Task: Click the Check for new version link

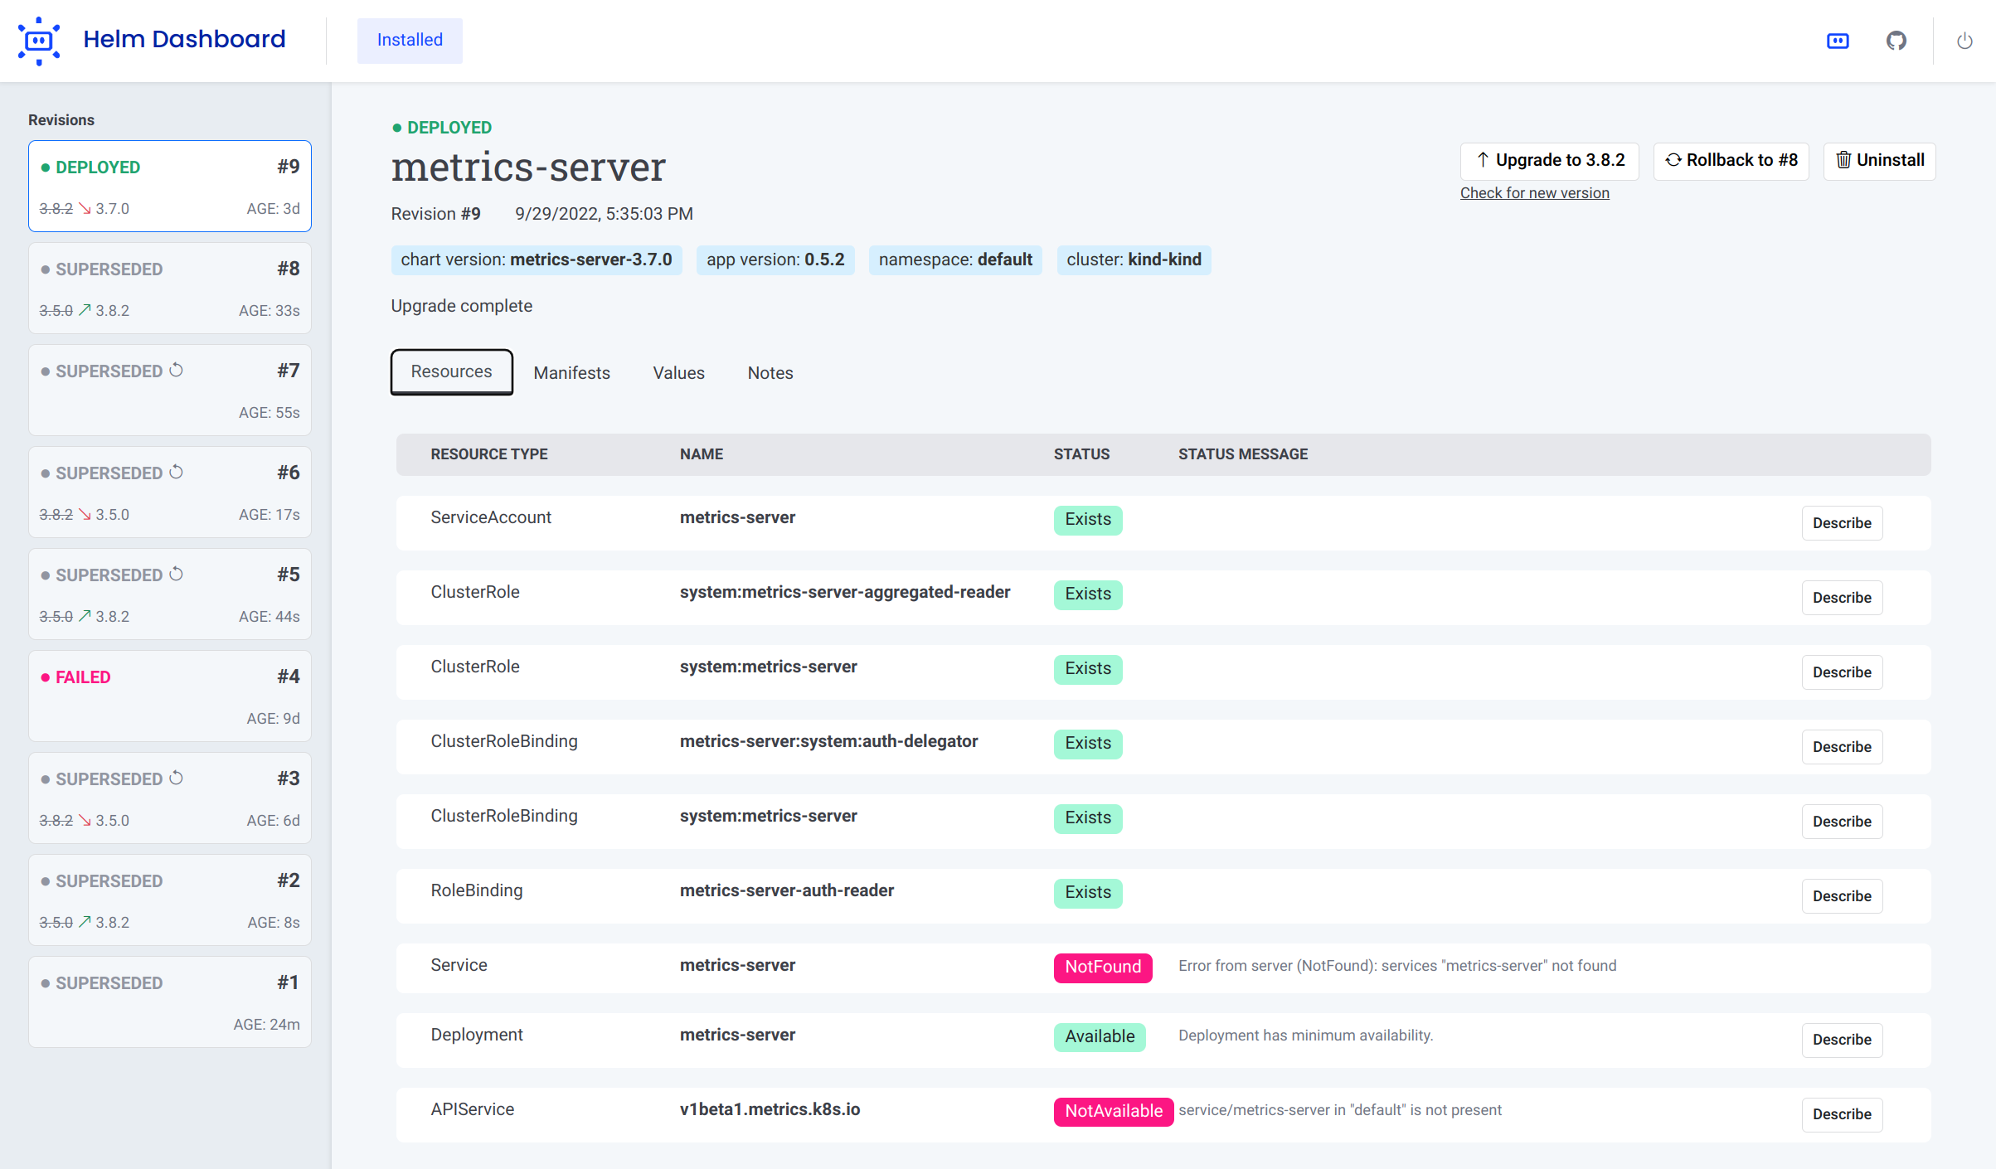Action: tap(1535, 192)
